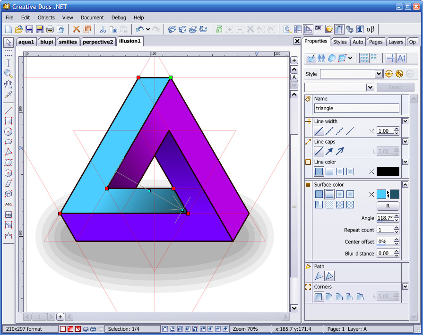Toggle the rulers icon in toolbar
This screenshot has height=335, width=423.
(308, 29)
